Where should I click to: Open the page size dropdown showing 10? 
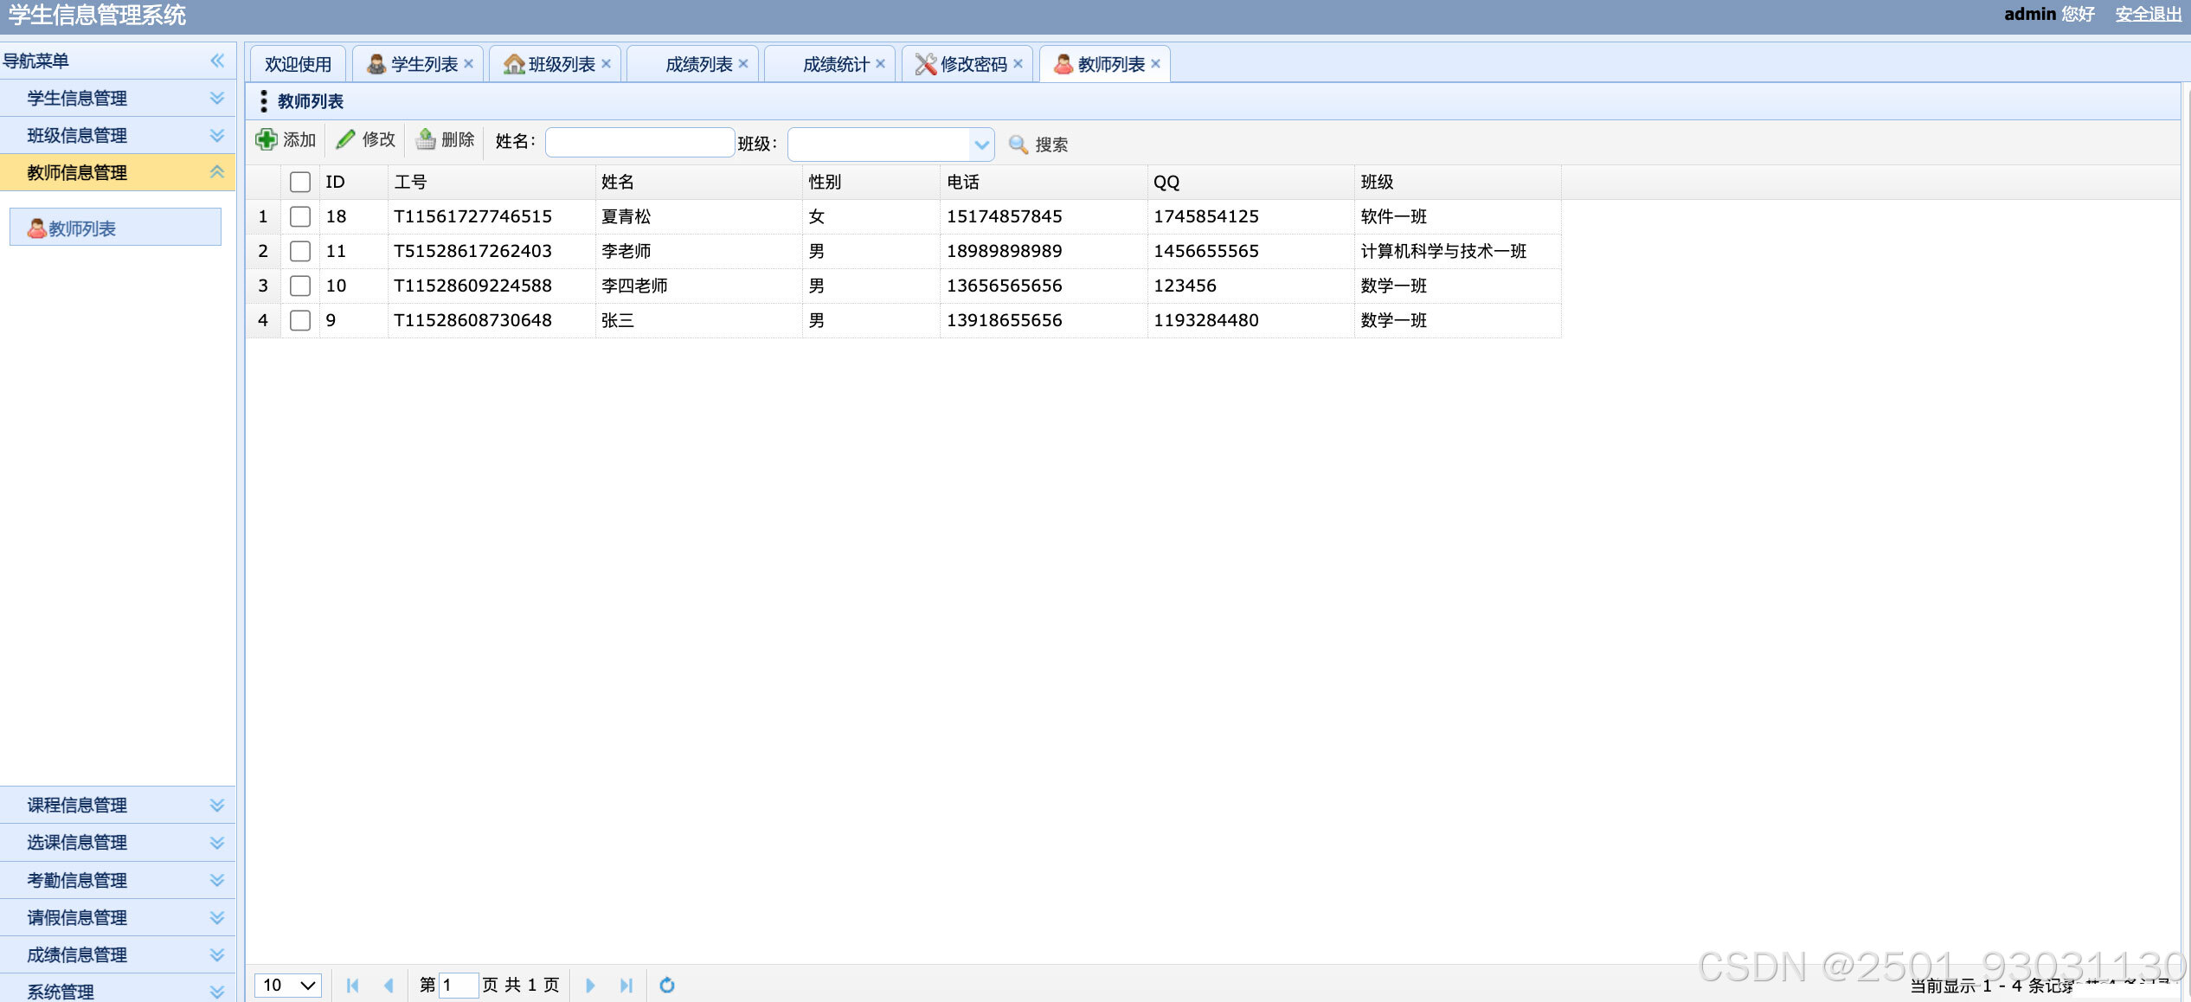[288, 985]
